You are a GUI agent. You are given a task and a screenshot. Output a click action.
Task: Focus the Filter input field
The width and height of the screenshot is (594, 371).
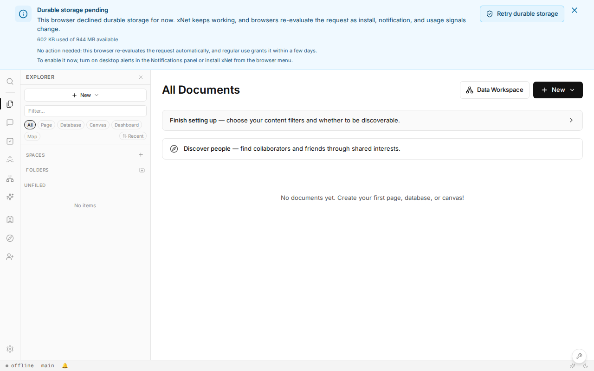tap(85, 111)
